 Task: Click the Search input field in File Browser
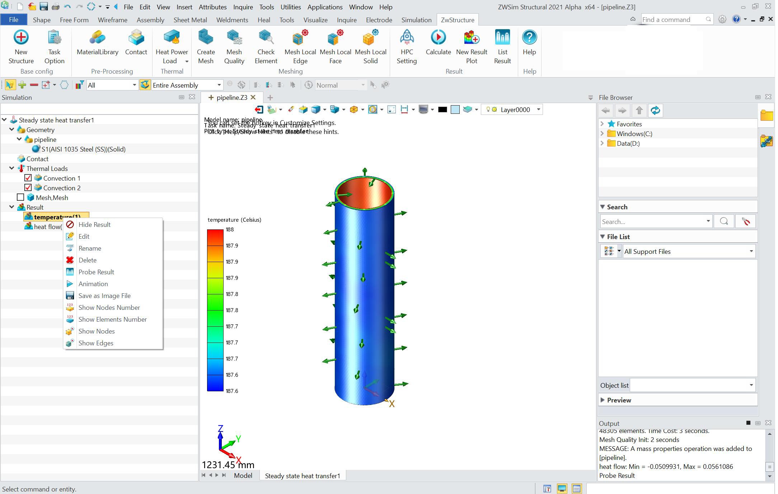[655, 222]
